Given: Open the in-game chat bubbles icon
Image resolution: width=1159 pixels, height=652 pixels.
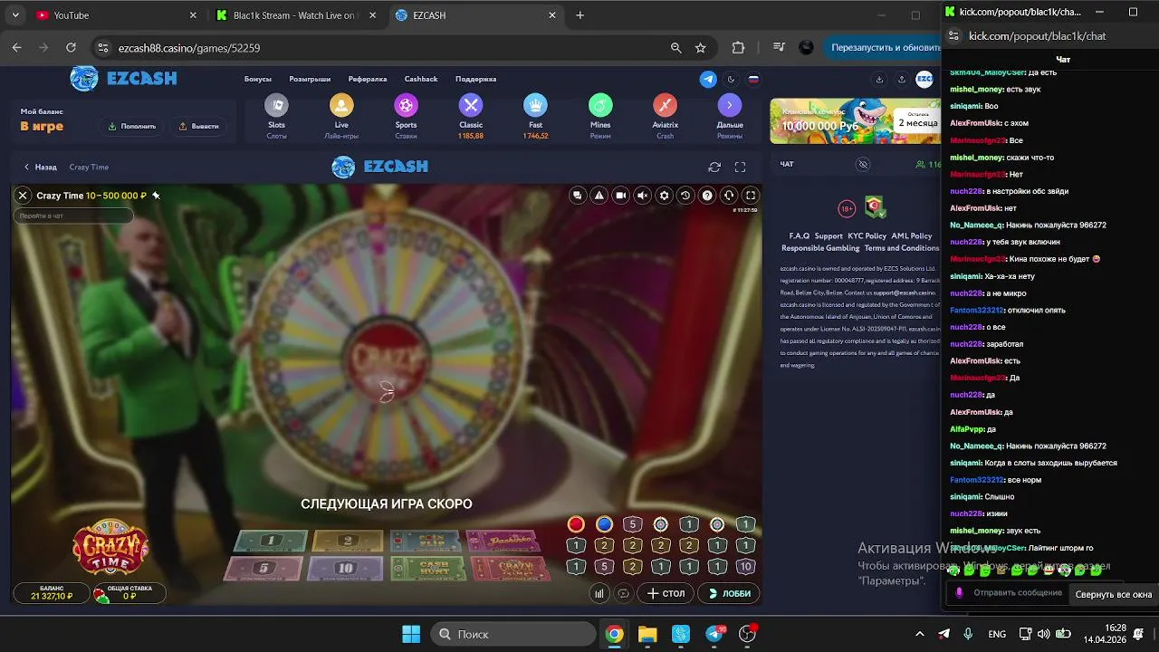Looking at the screenshot, I should 578,195.
